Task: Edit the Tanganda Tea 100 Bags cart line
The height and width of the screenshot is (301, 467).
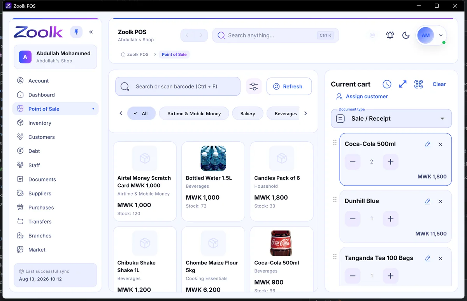Action: pyautogui.click(x=428, y=258)
